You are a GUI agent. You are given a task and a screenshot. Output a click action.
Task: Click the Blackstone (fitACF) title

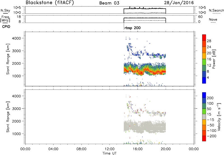[x=50, y=3]
